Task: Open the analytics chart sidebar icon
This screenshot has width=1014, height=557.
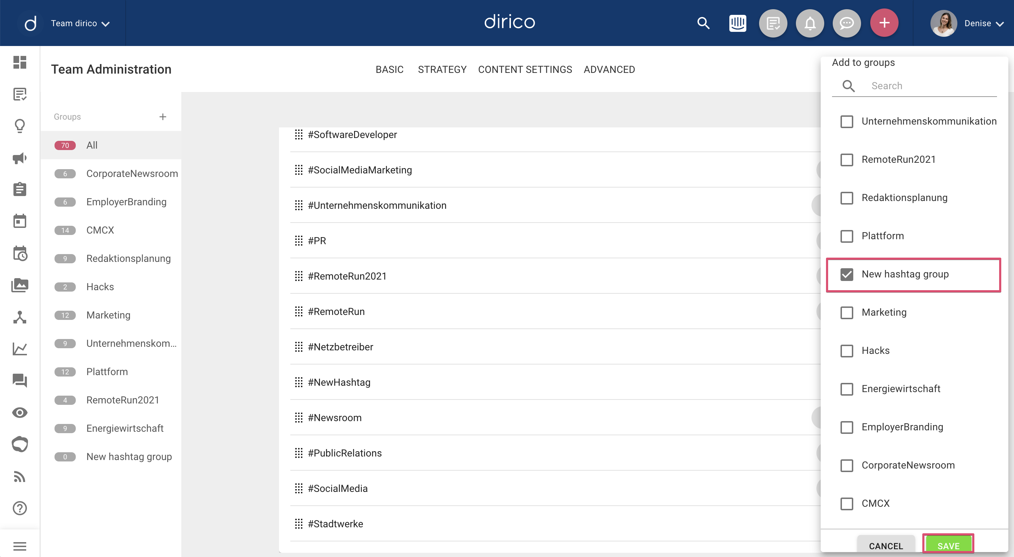Action: (x=20, y=349)
